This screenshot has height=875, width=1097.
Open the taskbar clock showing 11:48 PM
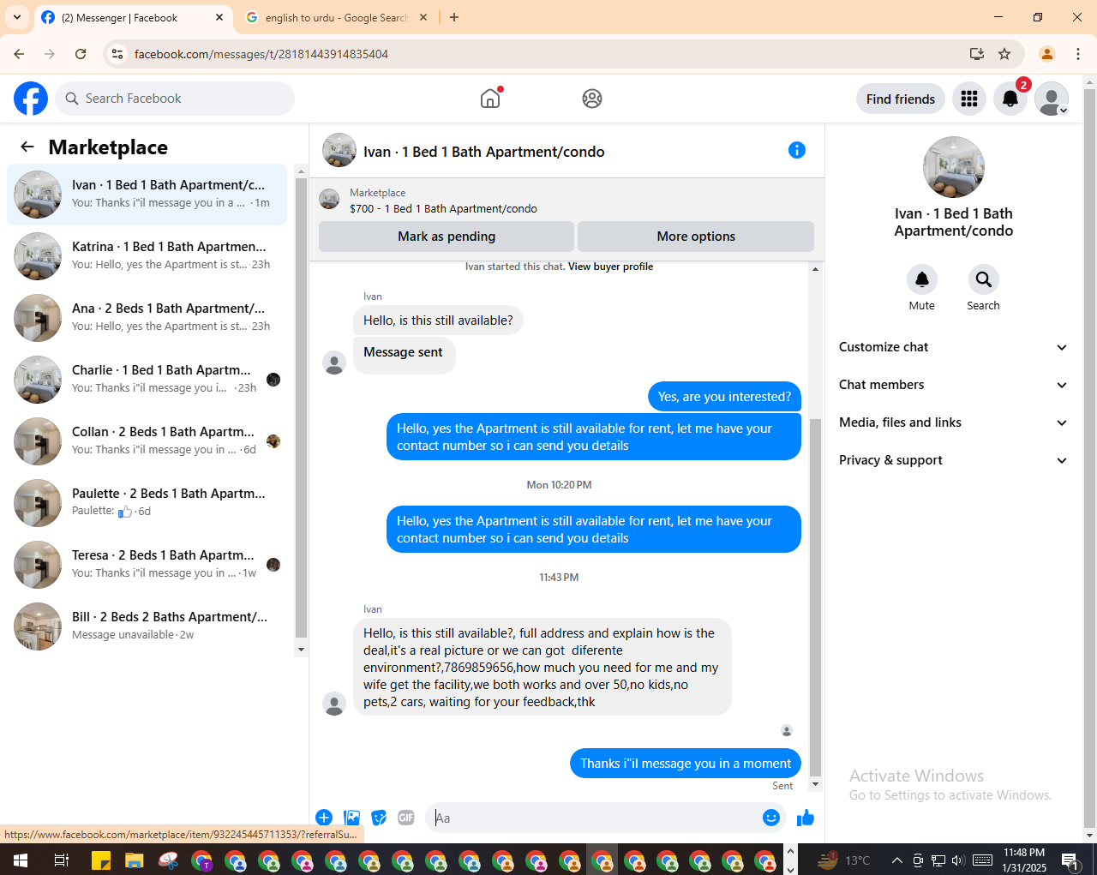pos(1024,860)
